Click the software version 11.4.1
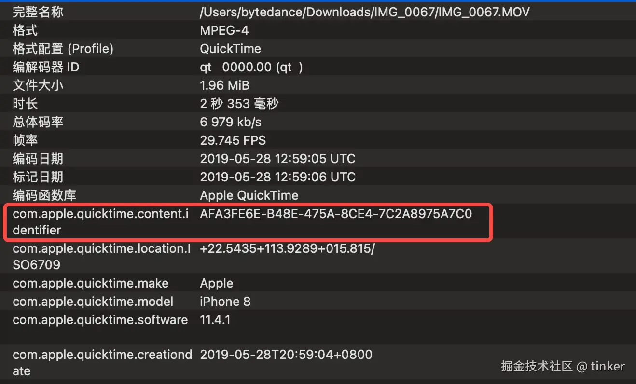Viewport: 636px width, 384px height. click(x=215, y=320)
